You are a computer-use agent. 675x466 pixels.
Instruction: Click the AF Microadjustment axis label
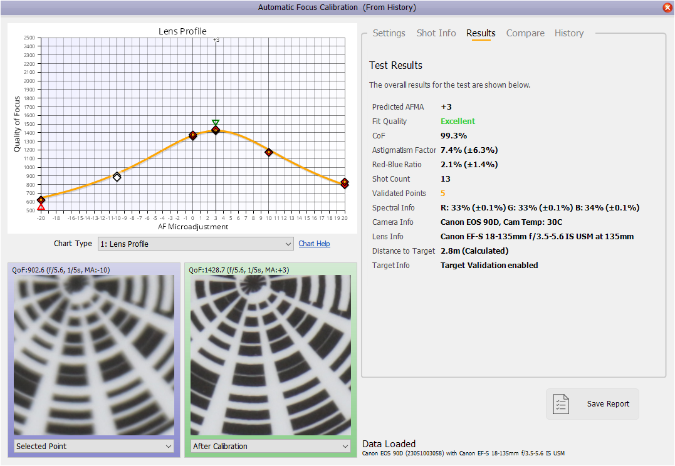[193, 227]
